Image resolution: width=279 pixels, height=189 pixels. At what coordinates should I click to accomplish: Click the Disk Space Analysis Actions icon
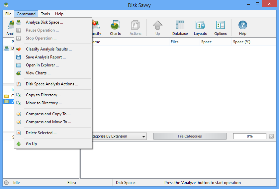tap(19, 84)
